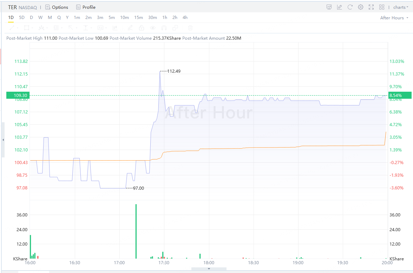
Task: Select the 1D timeframe tab
Action: coord(11,18)
